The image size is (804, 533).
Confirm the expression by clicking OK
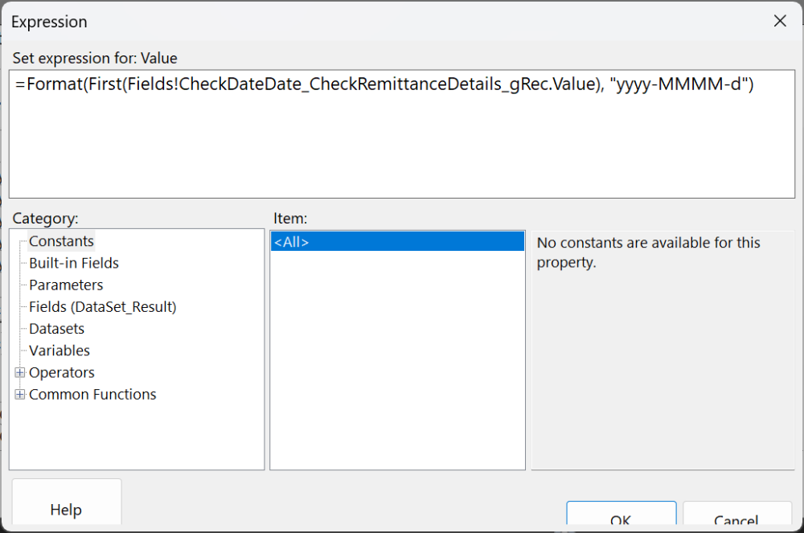(x=621, y=521)
